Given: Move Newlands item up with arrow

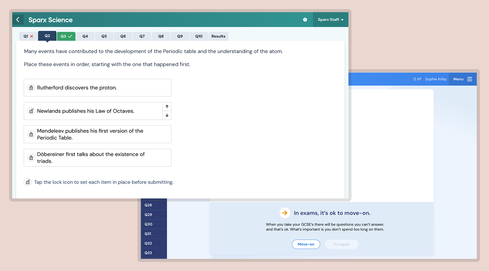Looking at the screenshot, I should (x=167, y=107).
